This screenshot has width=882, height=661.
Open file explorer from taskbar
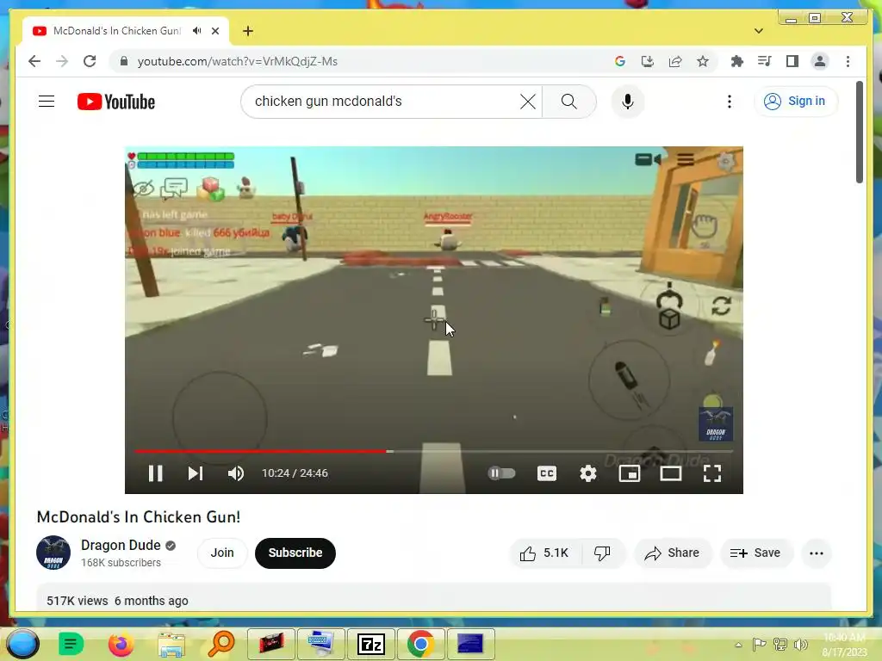[x=171, y=644]
